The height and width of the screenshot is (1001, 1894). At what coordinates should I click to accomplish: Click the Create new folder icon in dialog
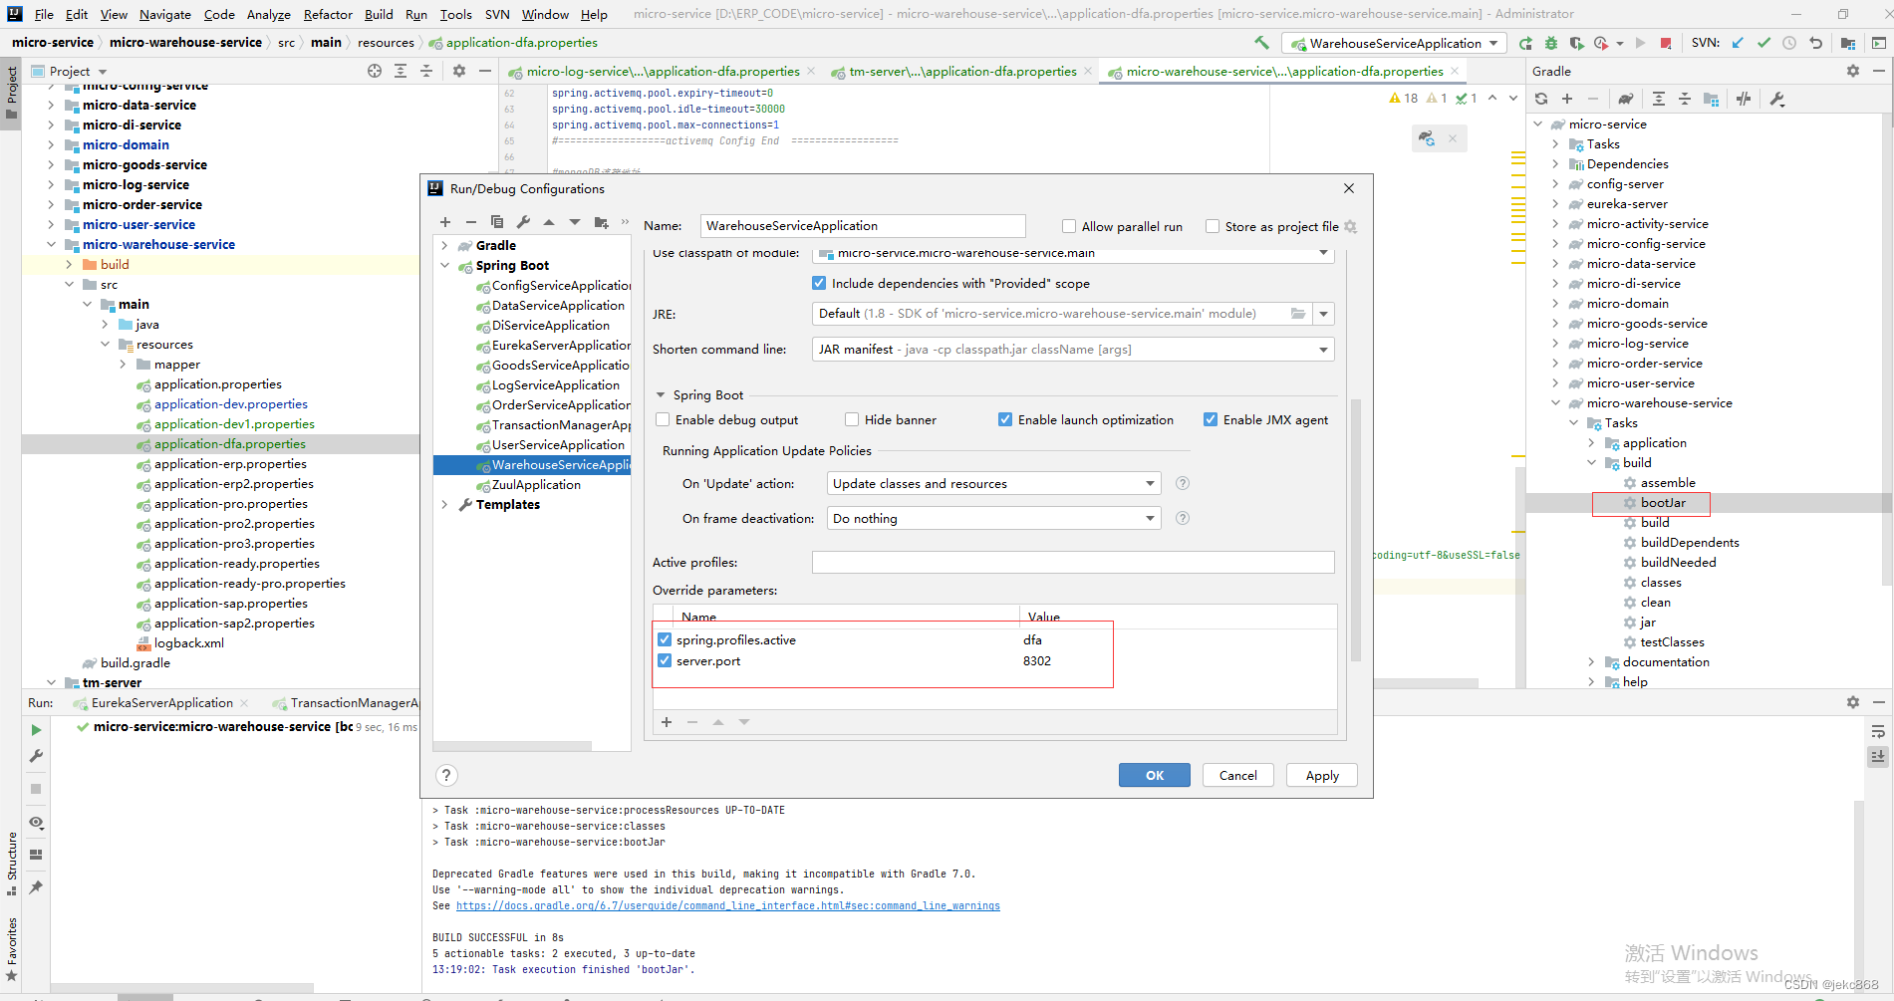point(601,222)
